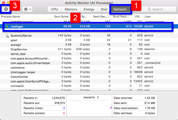Switch to the CPU tab
Screen dimensions: 178x120
[x=54, y=9]
